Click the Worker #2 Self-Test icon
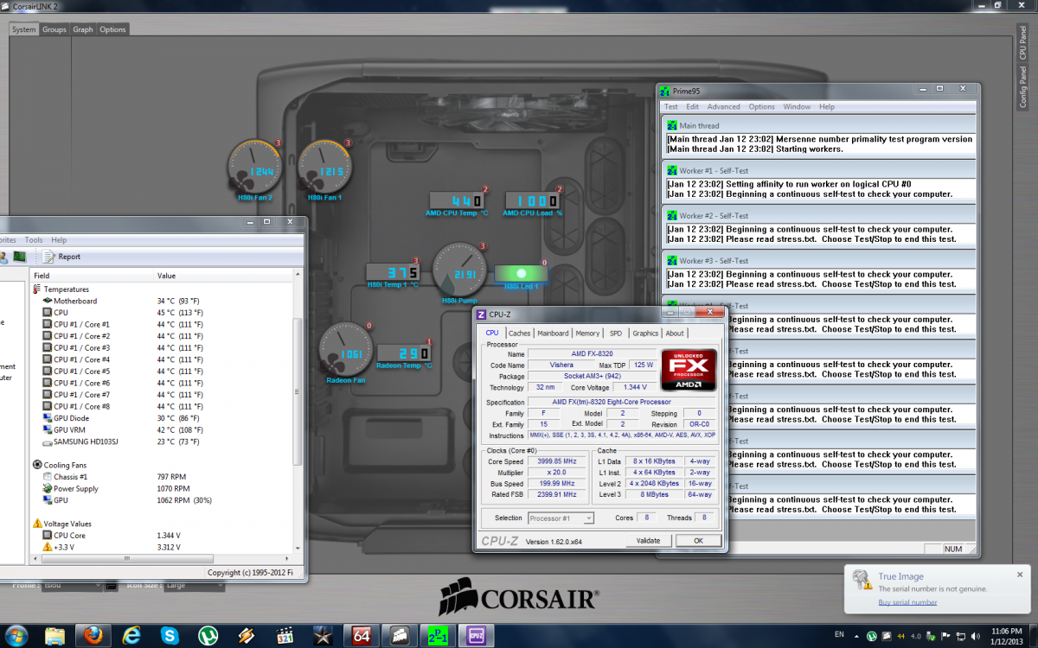1038x648 pixels. click(671, 216)
